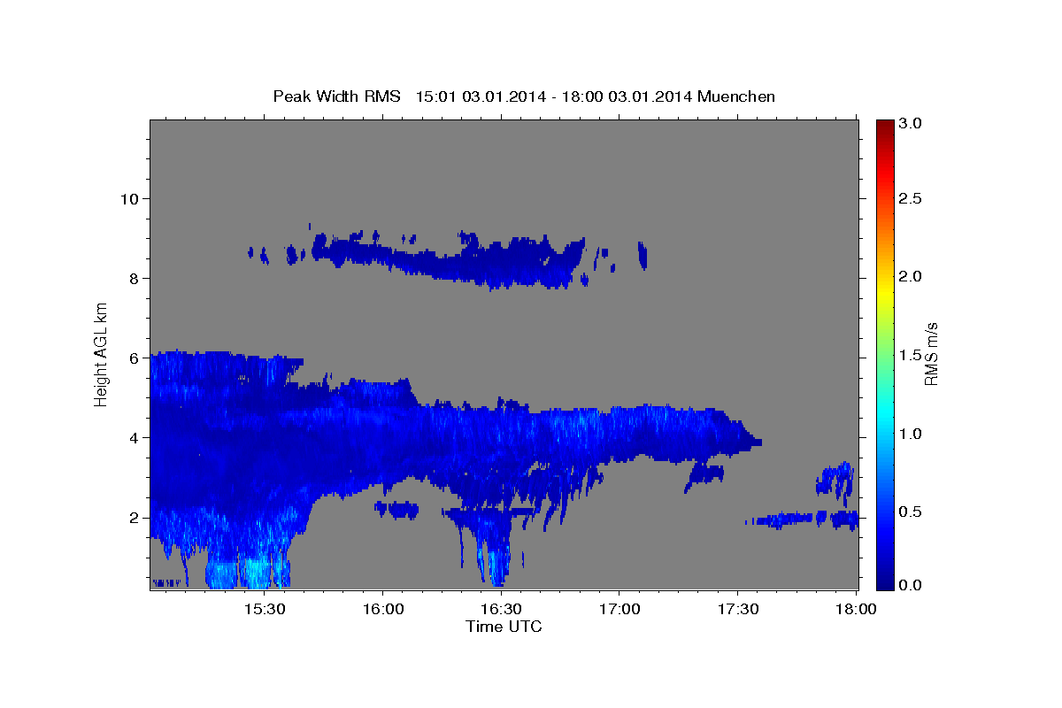1062x708 pixels.
Task: Click the 'Time UTC' axis title
Action: click(x=504, y=627)
